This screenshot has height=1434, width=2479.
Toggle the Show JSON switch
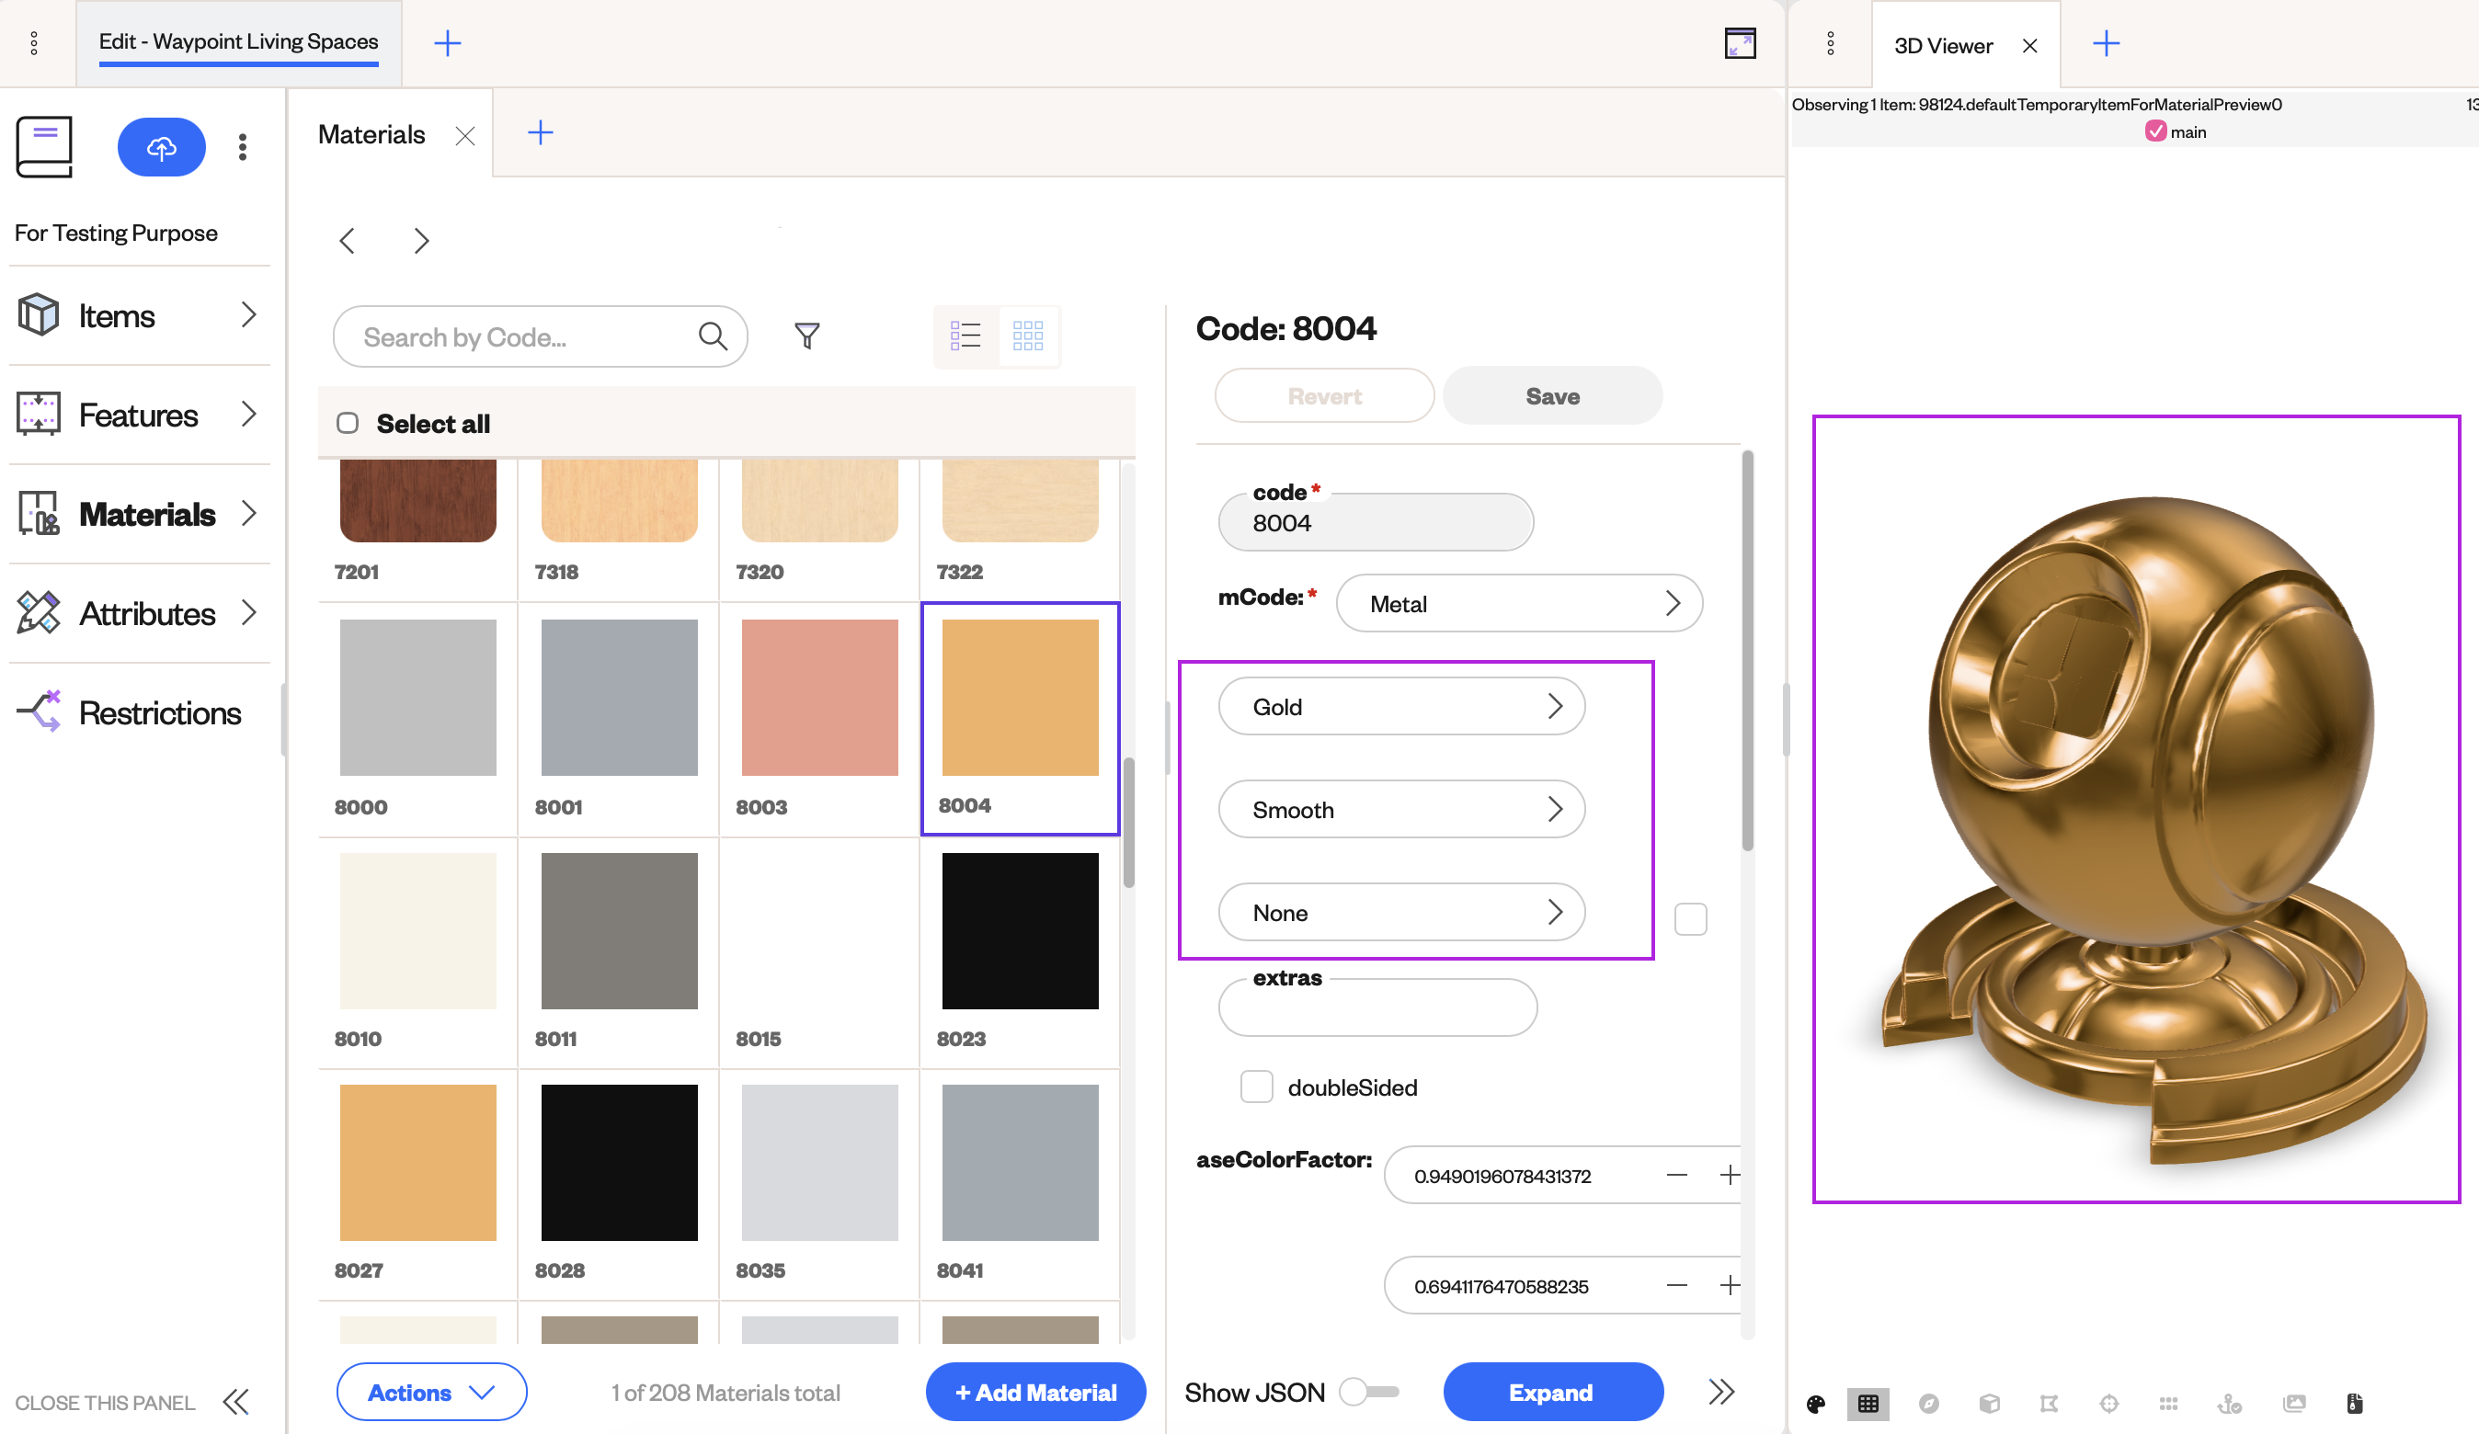(1369, 1392)
